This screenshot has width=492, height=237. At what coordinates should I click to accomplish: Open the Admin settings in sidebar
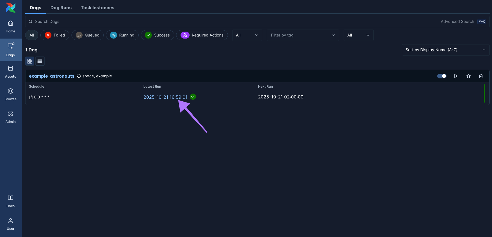pos(11,117)
